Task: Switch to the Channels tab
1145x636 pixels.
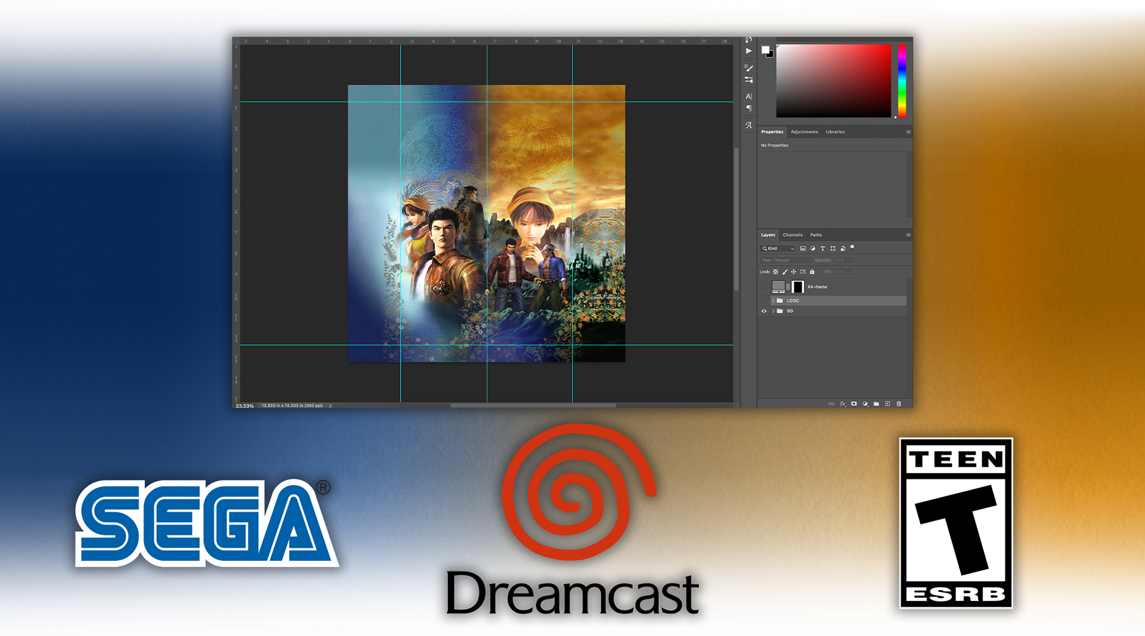Action: pyautogui.click(x=793, y=235)
